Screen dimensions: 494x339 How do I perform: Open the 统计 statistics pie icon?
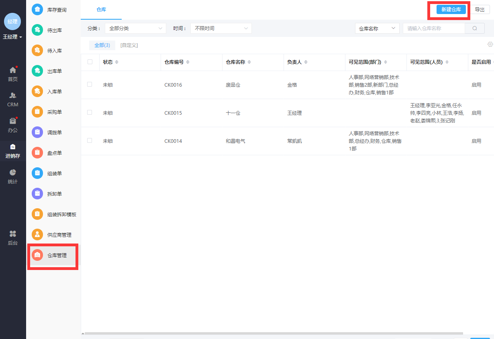pos(13,172)
